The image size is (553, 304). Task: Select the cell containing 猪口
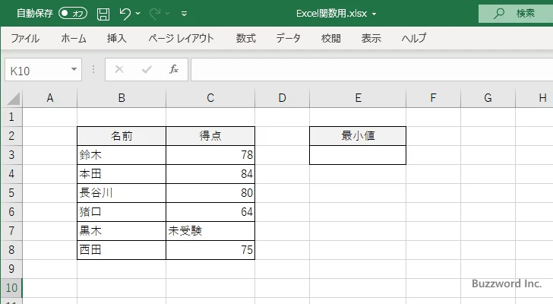click(122, 212)
